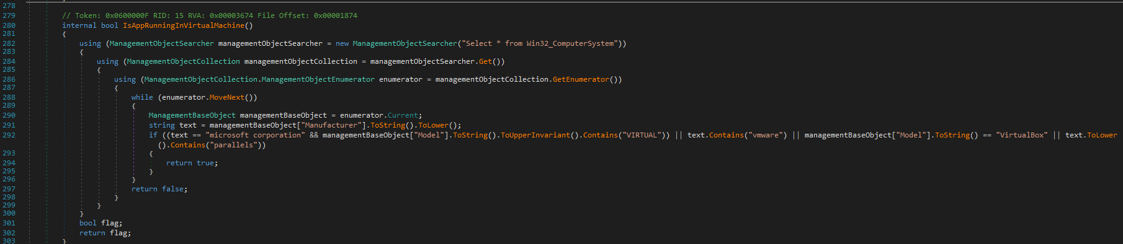
Task: Click the "microsoft corporation" string literal
Action: [255, 135]
